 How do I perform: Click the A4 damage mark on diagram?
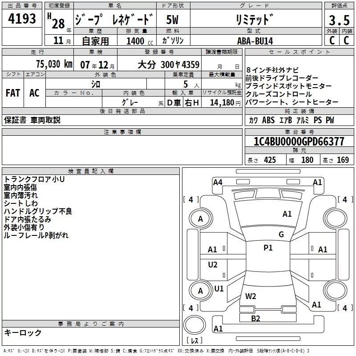click(x=218, y=182)
